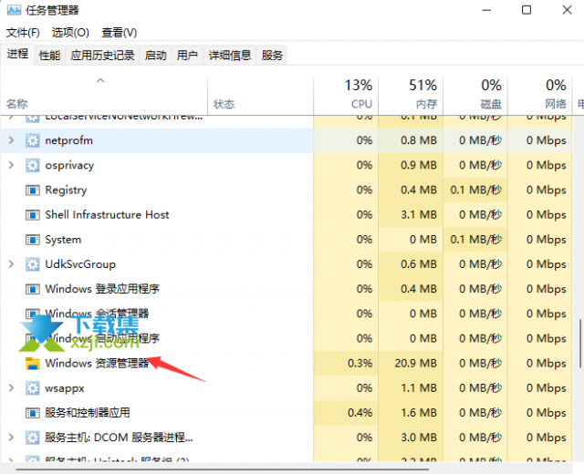
Task: Open the 选项(O) menu
Action: pos(70,33)
